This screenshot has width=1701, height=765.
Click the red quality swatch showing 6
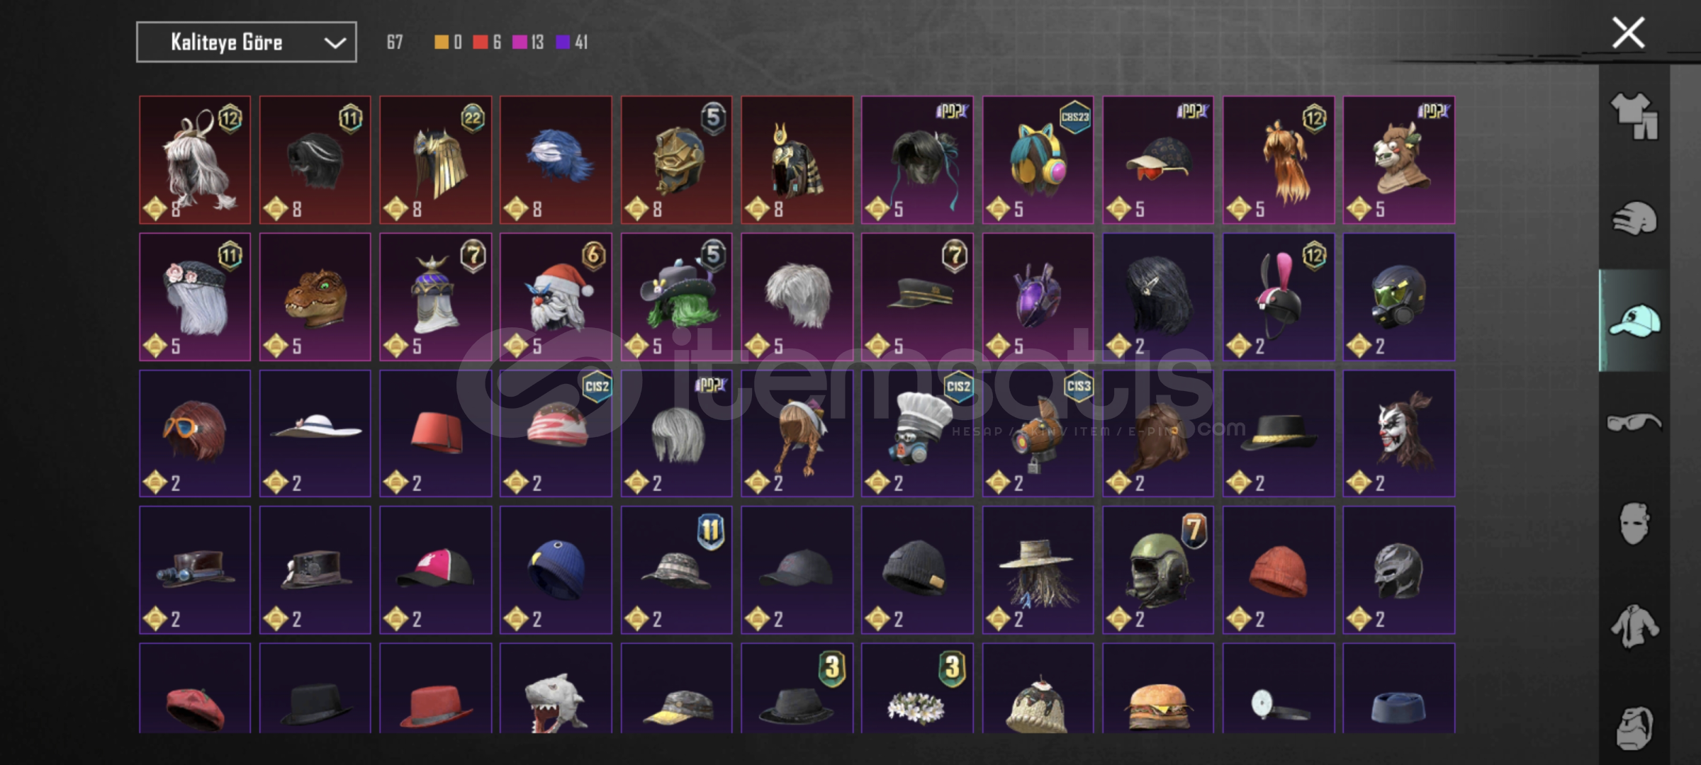pyautogui.click(x=487, y=42)
